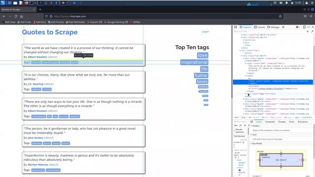Open DevTools more options ellipsis

click(309, 27)
